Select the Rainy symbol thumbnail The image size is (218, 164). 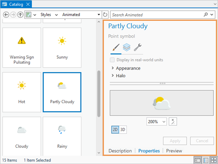[x=62, y=136]
